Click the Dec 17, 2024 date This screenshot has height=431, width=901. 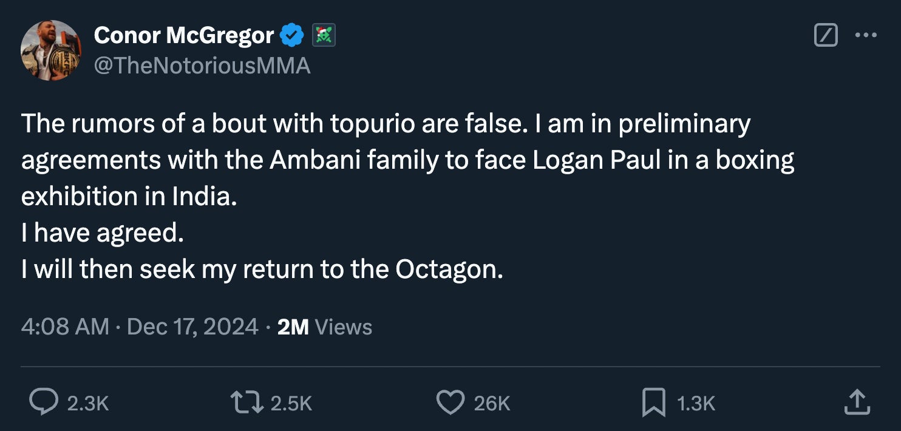click(193, 327)
